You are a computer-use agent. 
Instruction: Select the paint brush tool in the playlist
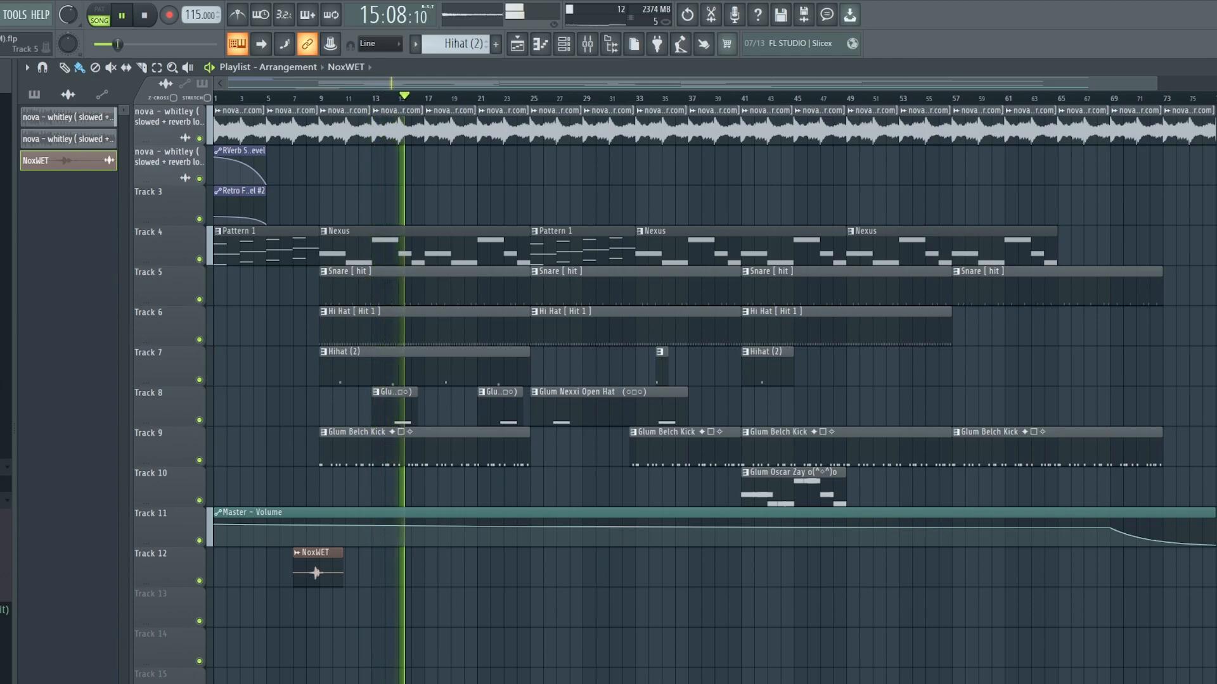(x=80, y=67)
